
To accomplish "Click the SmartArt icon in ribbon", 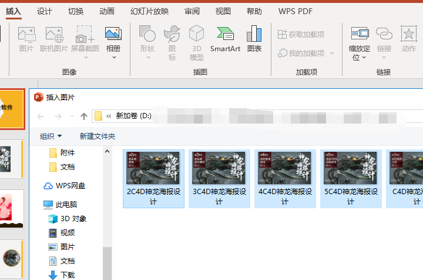I will pyautogui.click(x=225, y=39).
